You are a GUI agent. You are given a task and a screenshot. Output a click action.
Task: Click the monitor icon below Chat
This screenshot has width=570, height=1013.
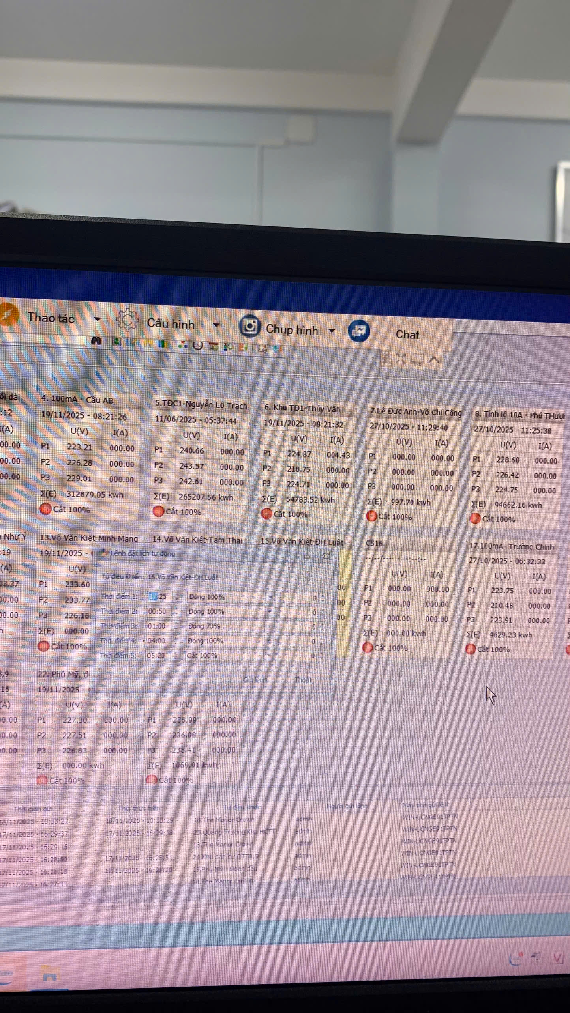(x=418, y=359)
